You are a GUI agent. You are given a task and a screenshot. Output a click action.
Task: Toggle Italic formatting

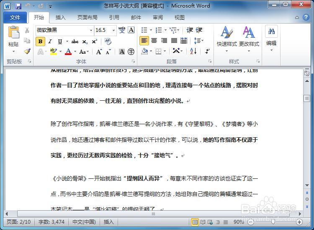pyautogui.click(x=50, y=42)
